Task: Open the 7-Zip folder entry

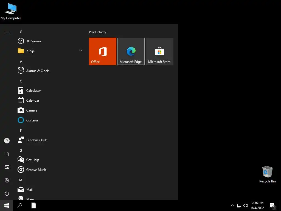Action: (x=50, y=51)
